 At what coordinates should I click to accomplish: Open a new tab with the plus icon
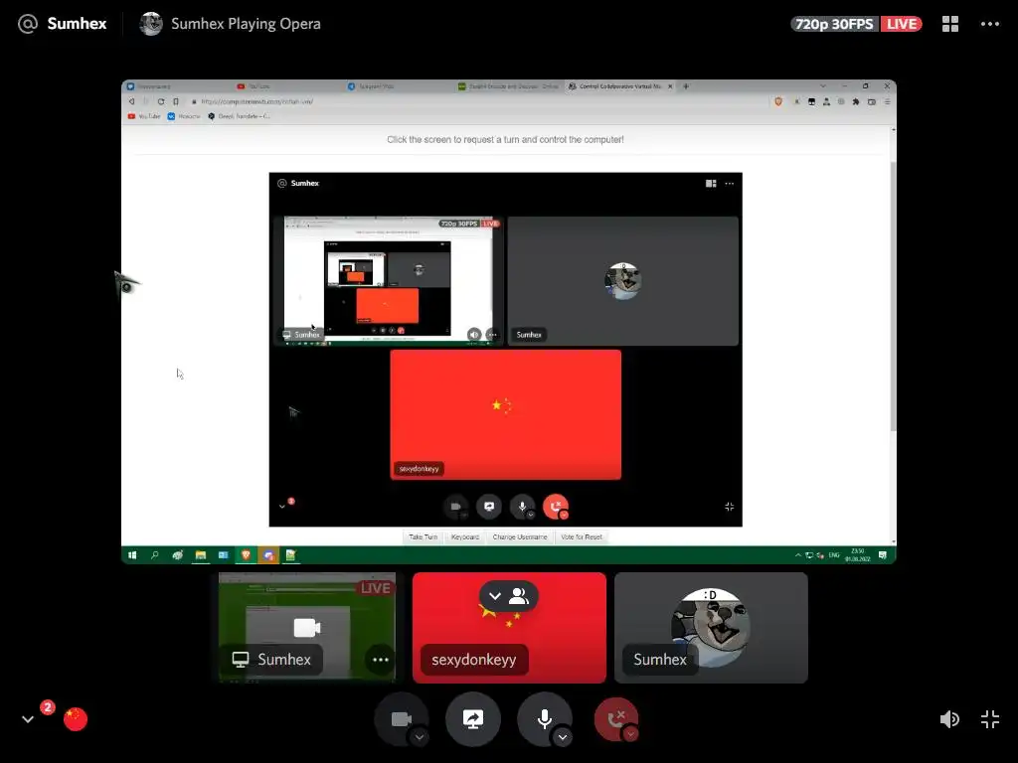[686, 86]
